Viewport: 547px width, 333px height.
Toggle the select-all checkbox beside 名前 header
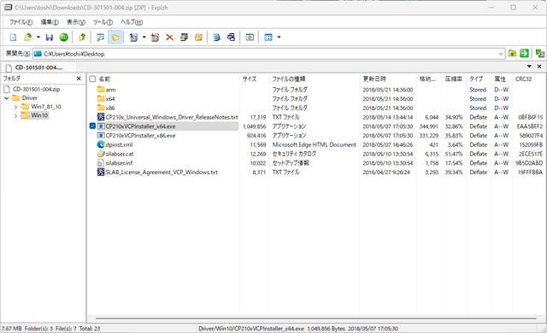[92, 79]
